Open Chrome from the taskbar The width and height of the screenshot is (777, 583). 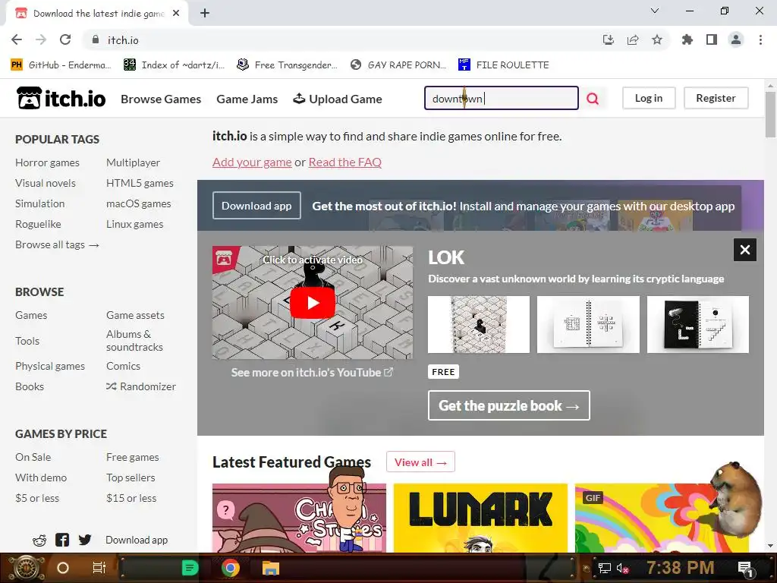[231, 568]
